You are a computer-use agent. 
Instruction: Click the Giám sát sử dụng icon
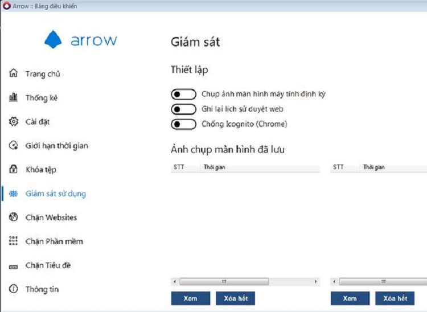point(13,194)
